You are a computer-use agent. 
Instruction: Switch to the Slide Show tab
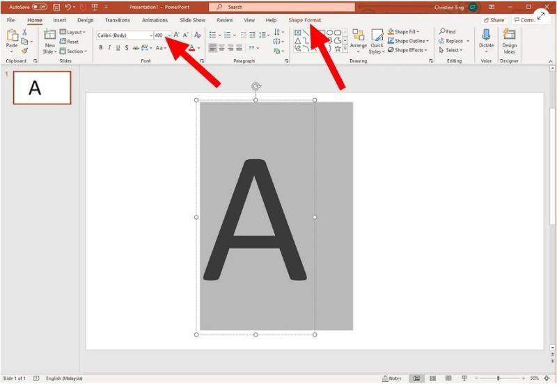click(193, 20)
